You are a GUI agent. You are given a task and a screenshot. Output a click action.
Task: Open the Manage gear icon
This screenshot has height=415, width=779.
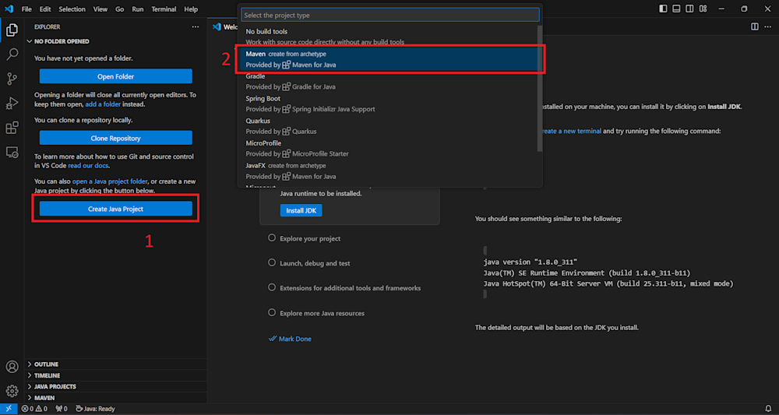(x=12, y=391)
